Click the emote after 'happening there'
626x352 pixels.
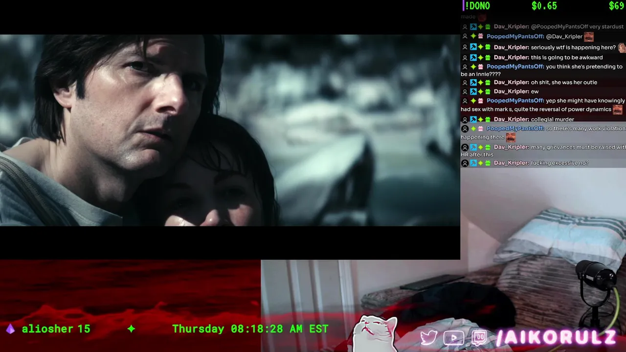[x=511, y=137]
